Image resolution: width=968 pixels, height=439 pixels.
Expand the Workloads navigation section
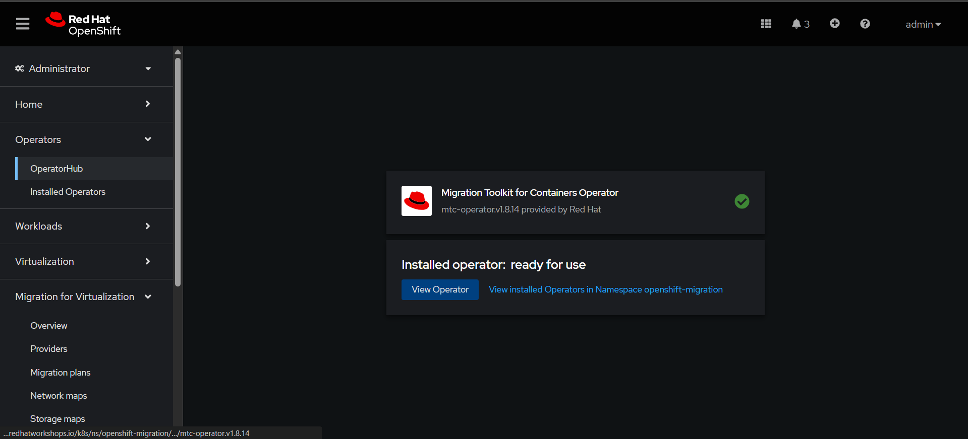[x=83, y=226]
